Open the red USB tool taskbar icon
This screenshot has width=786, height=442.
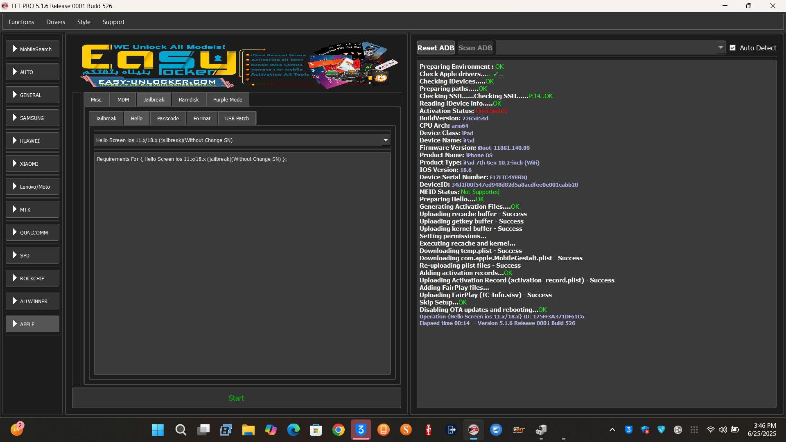click(429, 430)
